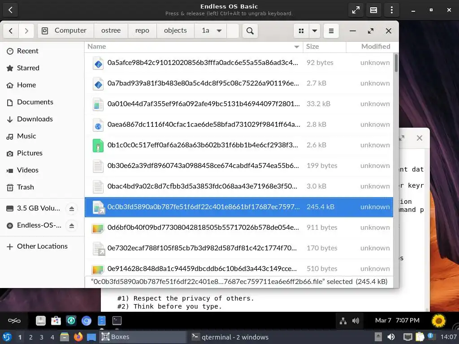Open the view options dropdown arrow
This screenshot has width=459, height=344.
click(315, 31)
